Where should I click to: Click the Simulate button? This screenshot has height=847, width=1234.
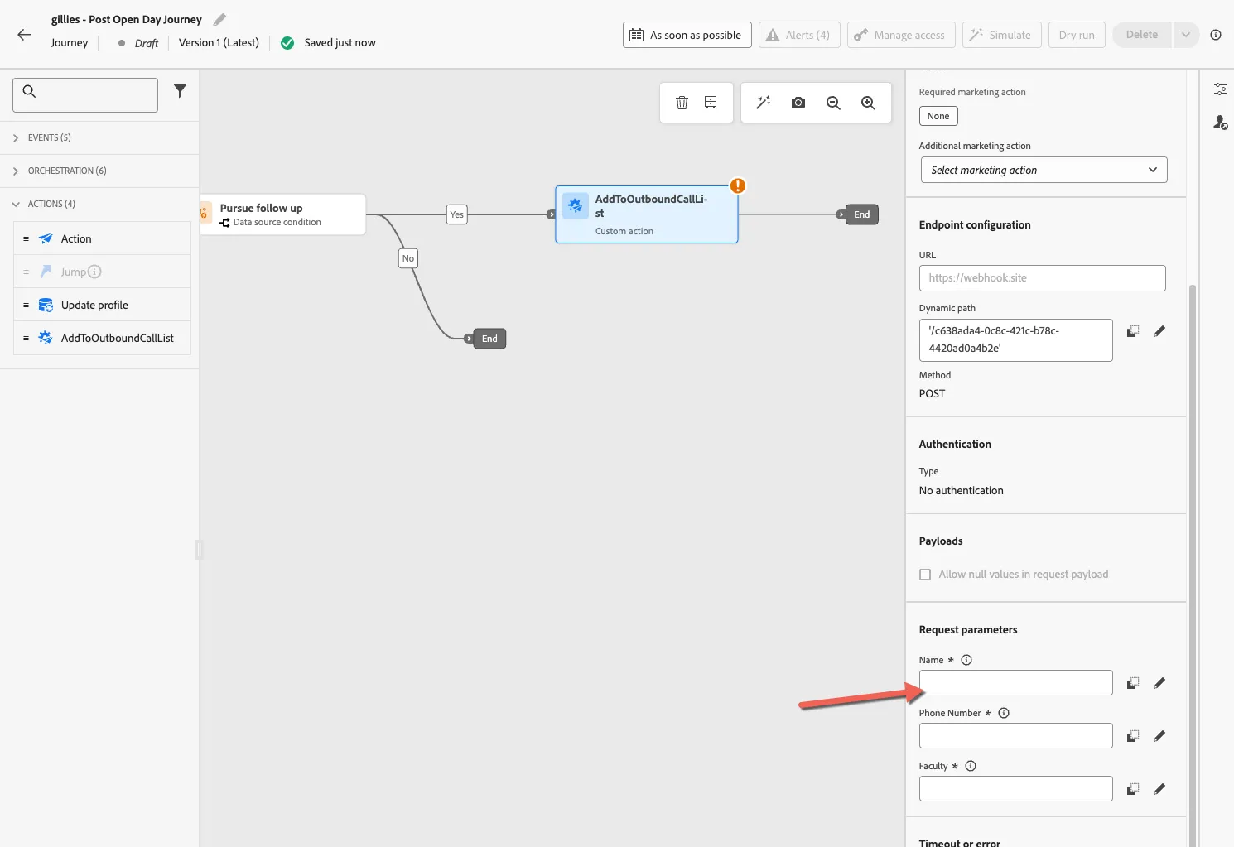click(x=1001, y=35)
